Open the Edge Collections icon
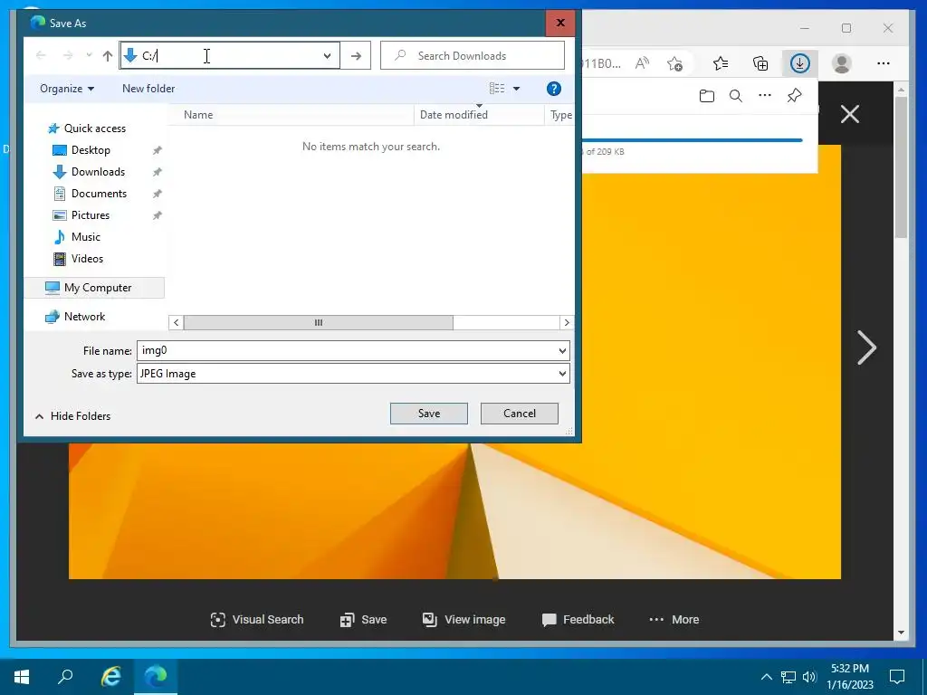927x695 pixels. coord(760,63)
